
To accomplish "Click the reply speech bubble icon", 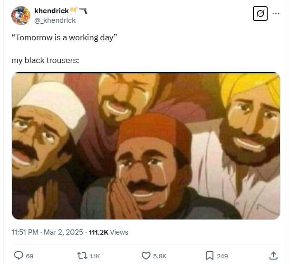I will 19,255.
